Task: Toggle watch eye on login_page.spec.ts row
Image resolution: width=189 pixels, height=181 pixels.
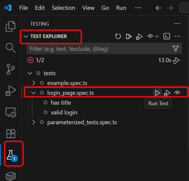Action: [177, 93]
